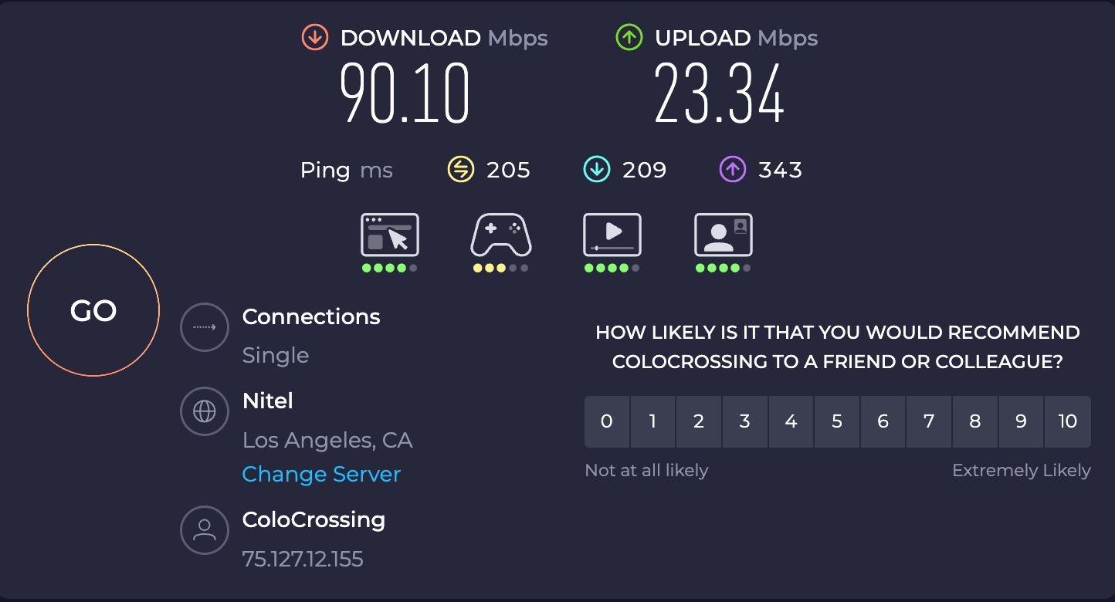The height and width of the screenshot is (602, 1115).
Task: Toggle the Single connections setting
Action: [x=276, y=355]
